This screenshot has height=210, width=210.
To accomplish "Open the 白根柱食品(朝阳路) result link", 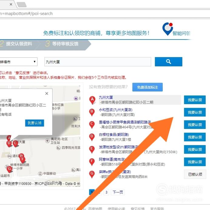I will [x=114, y=135].
